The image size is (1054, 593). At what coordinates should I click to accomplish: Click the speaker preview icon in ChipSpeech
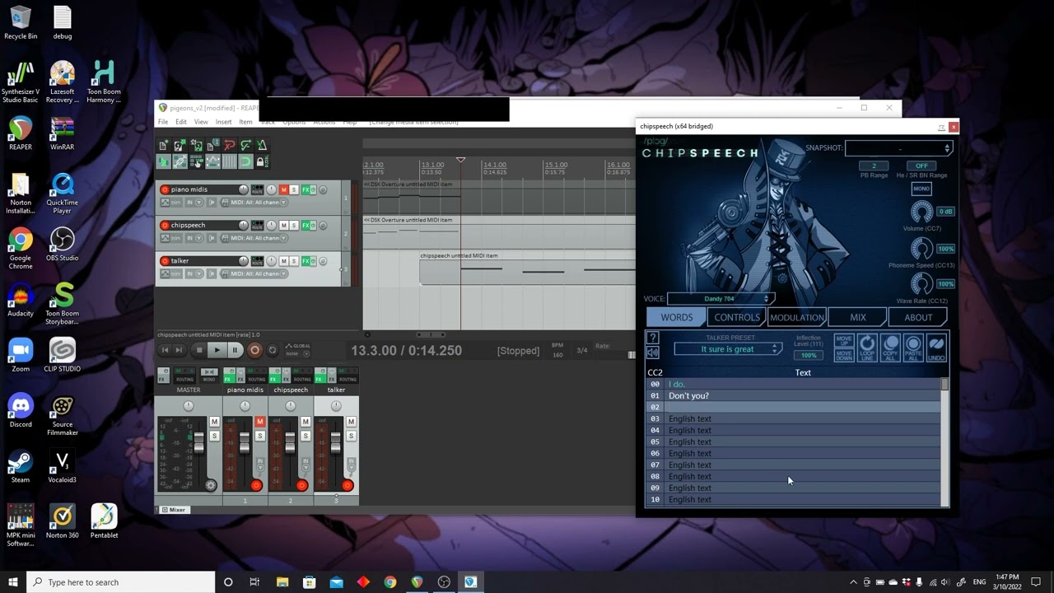coord(653,353)
